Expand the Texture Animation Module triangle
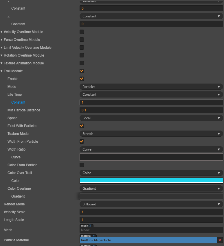The image size is (224, 246). click(2, 63)
